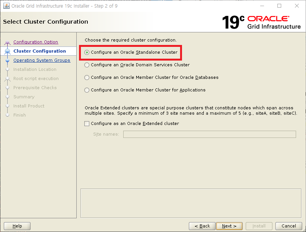Click the 'Installation Location' step text
306x232 pixels.
(35, 69)
